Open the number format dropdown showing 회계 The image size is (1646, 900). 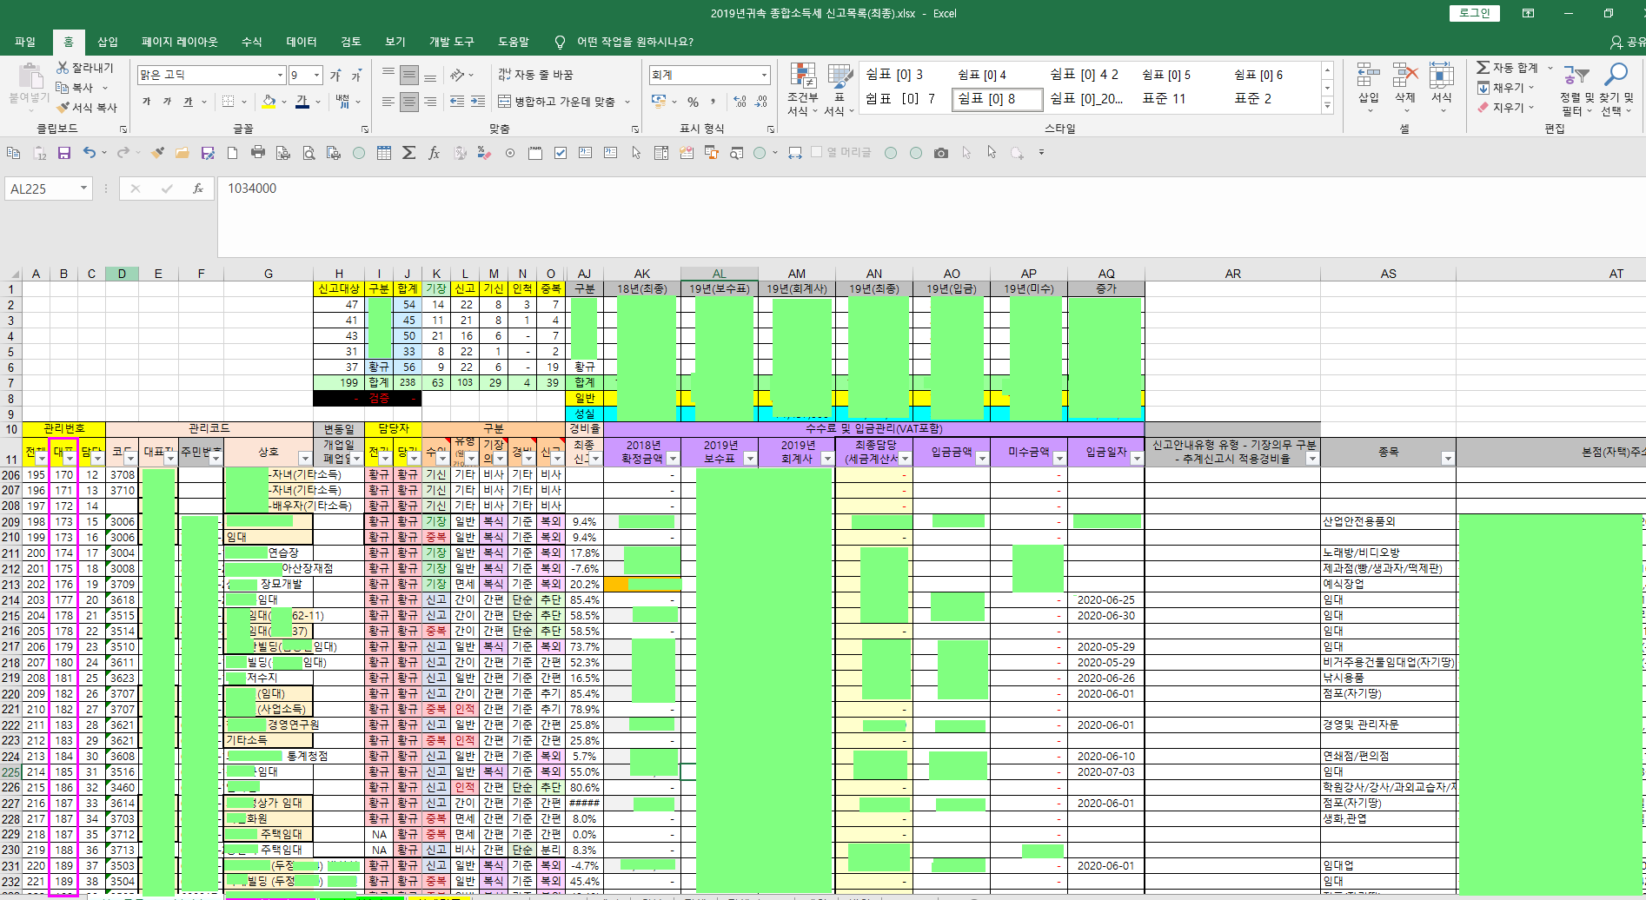(x=764, y=75)
